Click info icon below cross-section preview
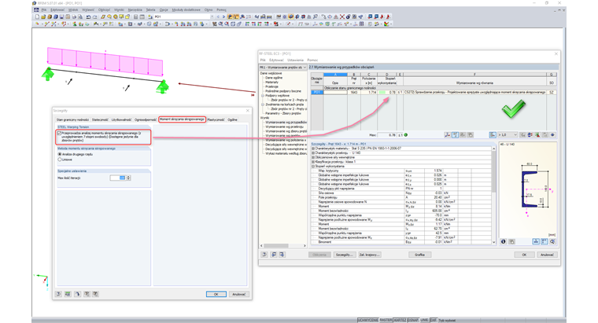 point(504,241)
